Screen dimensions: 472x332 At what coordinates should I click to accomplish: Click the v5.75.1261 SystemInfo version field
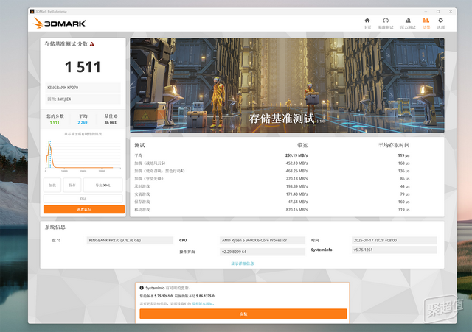394,250
